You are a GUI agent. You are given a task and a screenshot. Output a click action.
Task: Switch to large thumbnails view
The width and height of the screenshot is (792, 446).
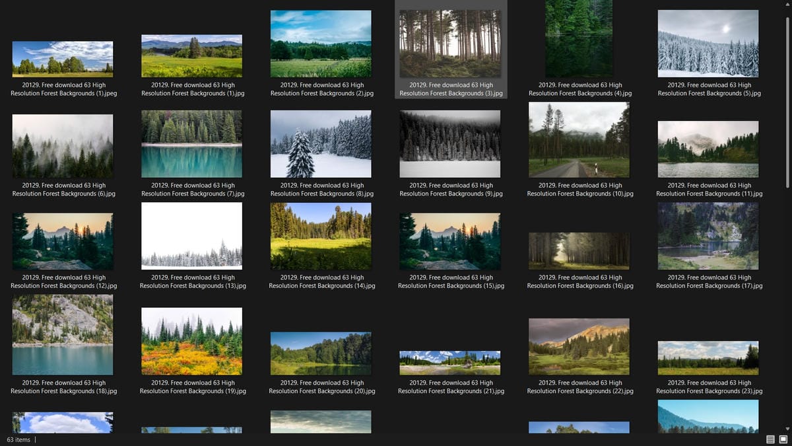click(783, 439)
